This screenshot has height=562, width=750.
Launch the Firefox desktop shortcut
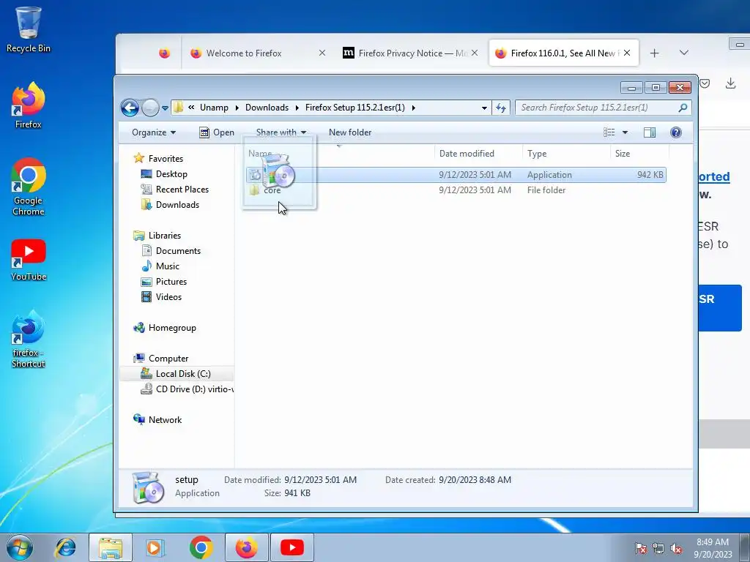pos(29,105)
